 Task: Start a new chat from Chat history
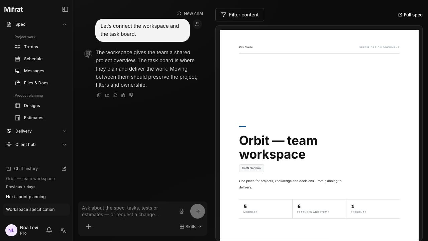coord(64,169)
